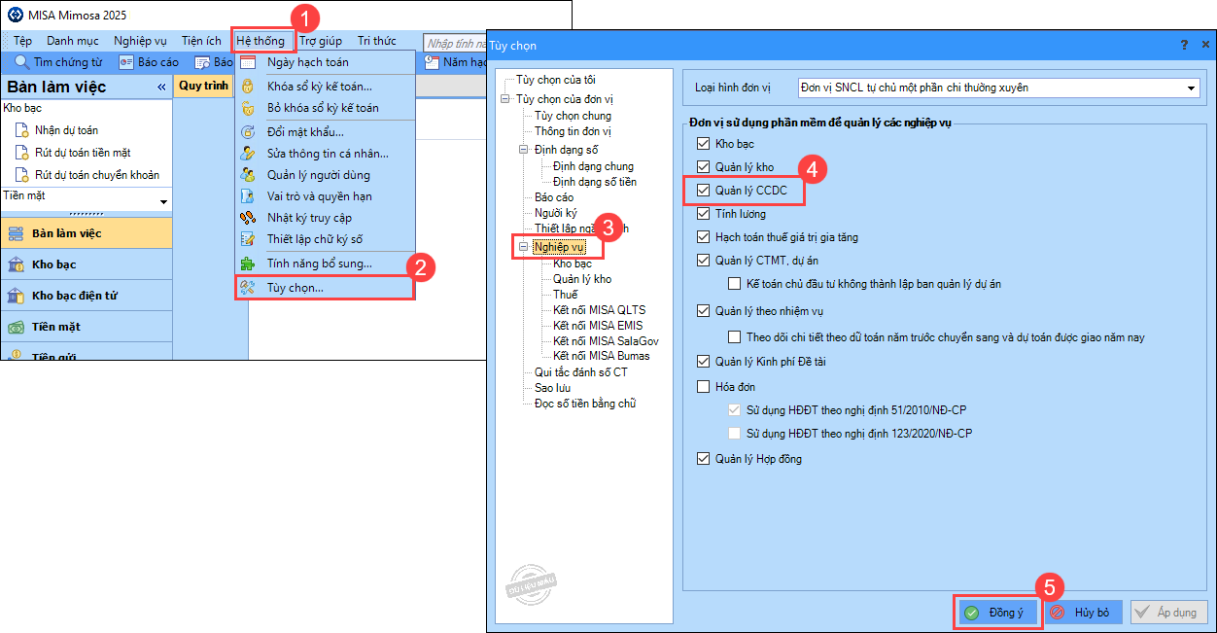Viewport: 1217px width, 633px height.
Task: Open Báo cáo from the main toolbar
Action: coord(149,62)
